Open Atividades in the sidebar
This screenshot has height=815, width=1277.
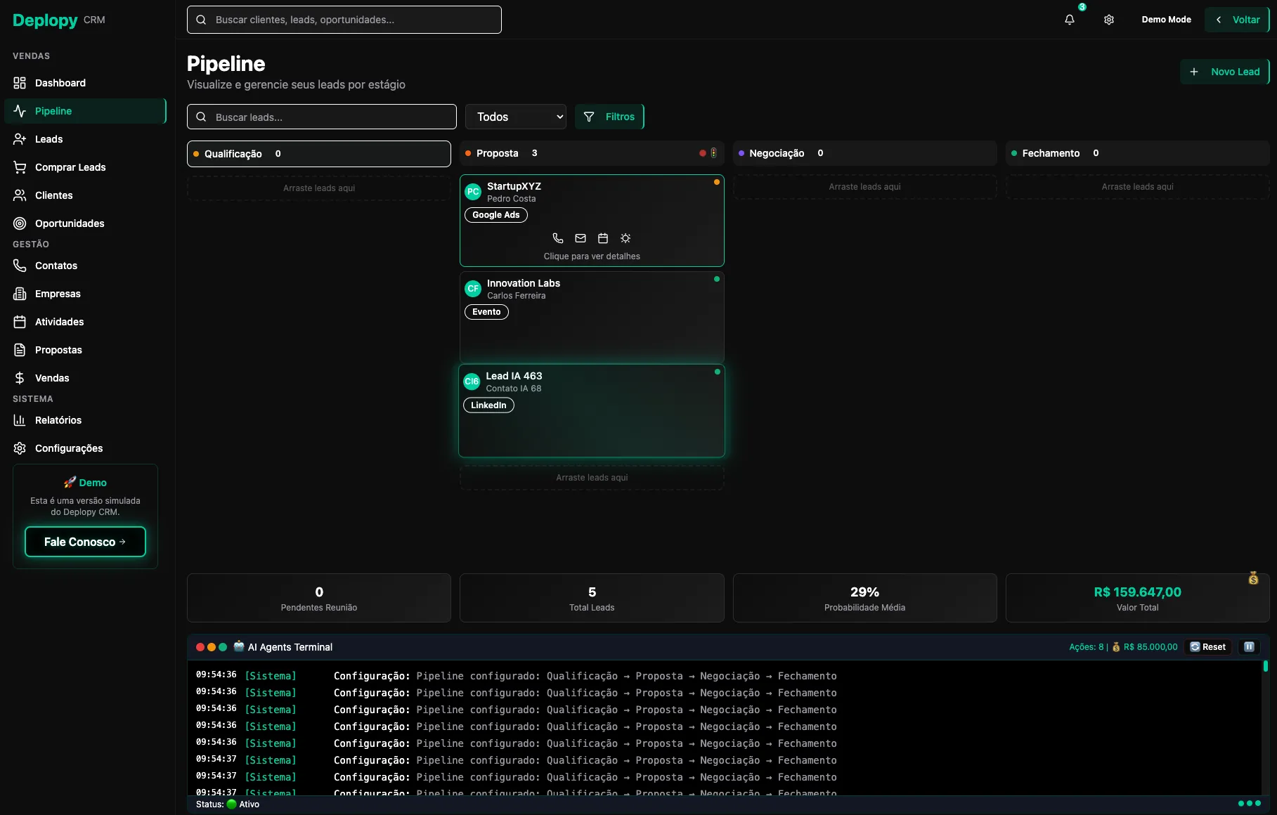tap(85, 322)
